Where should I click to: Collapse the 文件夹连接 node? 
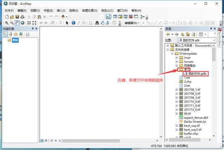(168, 50)
